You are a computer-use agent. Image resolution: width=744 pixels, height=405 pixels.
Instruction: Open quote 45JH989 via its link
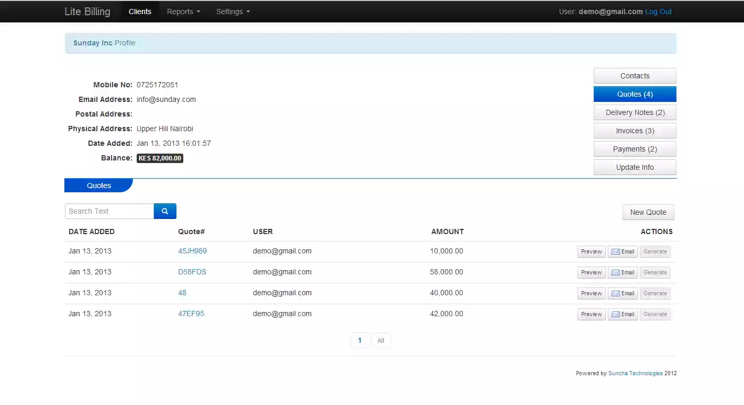[192, 251]
